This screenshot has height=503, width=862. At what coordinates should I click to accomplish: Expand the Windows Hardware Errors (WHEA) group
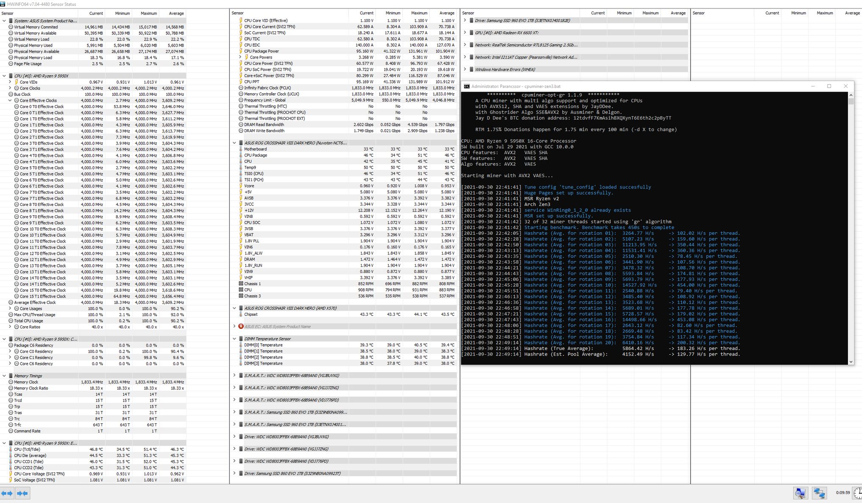465,69
